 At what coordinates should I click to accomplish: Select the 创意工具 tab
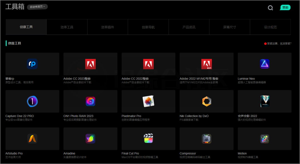pyautogui.click(x=26, y=27)
